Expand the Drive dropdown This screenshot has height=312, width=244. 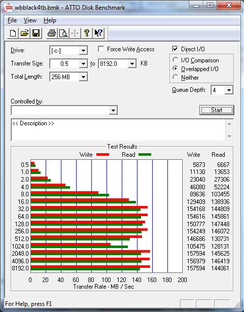click(83, 51)
